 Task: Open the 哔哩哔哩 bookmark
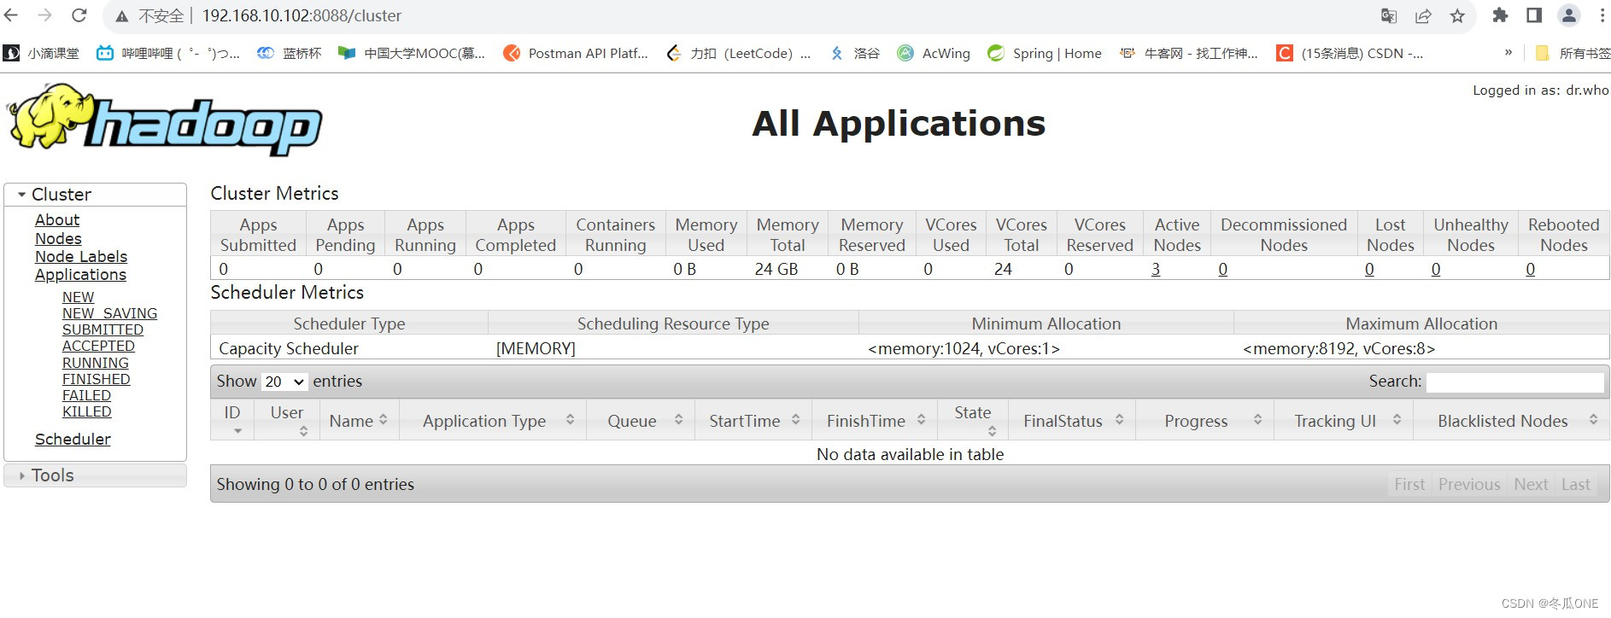[x=167, y=53]
